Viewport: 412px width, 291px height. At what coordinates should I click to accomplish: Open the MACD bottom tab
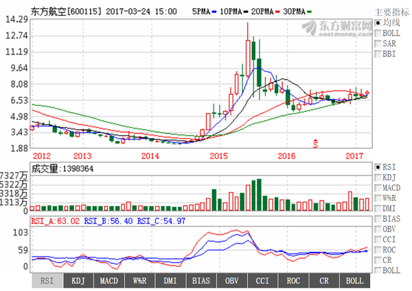click(x=109, y=281)
